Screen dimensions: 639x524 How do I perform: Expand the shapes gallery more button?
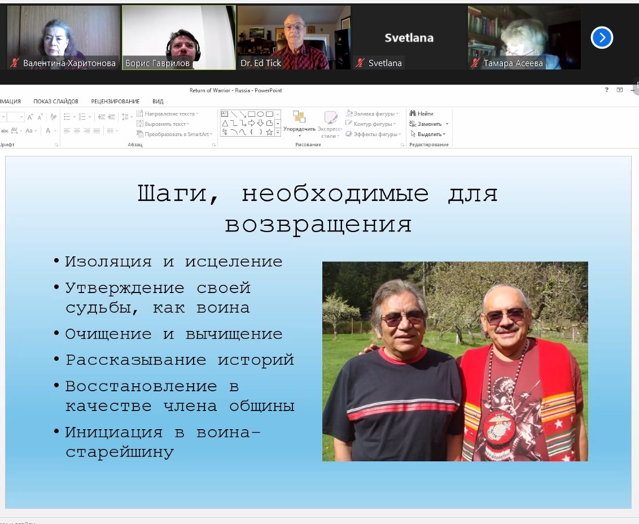278,132
